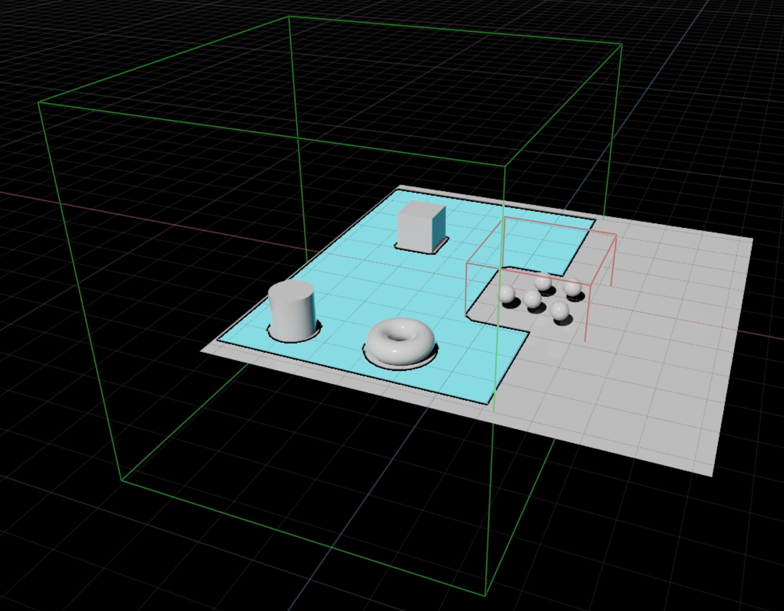This screenshot has height=611, width=784.
Task: Click the center sphere of the cluster
Action: (x=532, y=300)
